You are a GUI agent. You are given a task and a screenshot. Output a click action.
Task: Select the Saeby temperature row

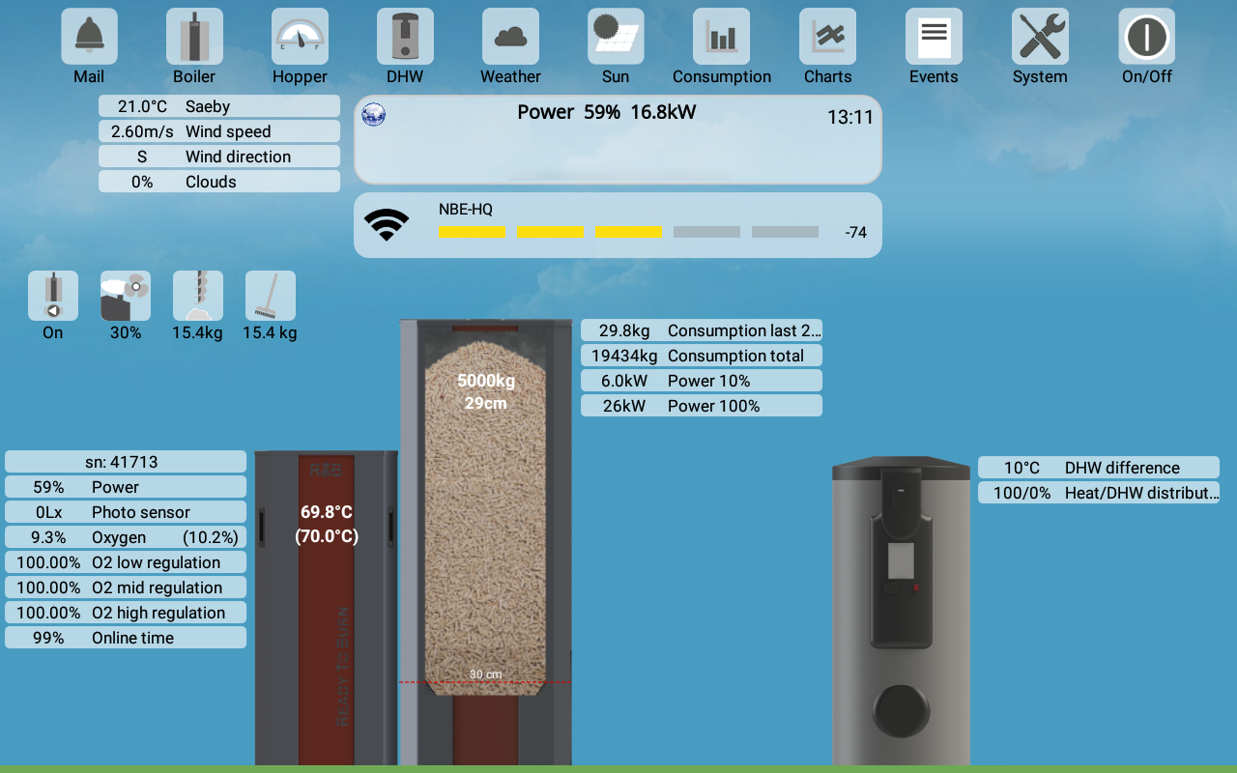point(219,106)
